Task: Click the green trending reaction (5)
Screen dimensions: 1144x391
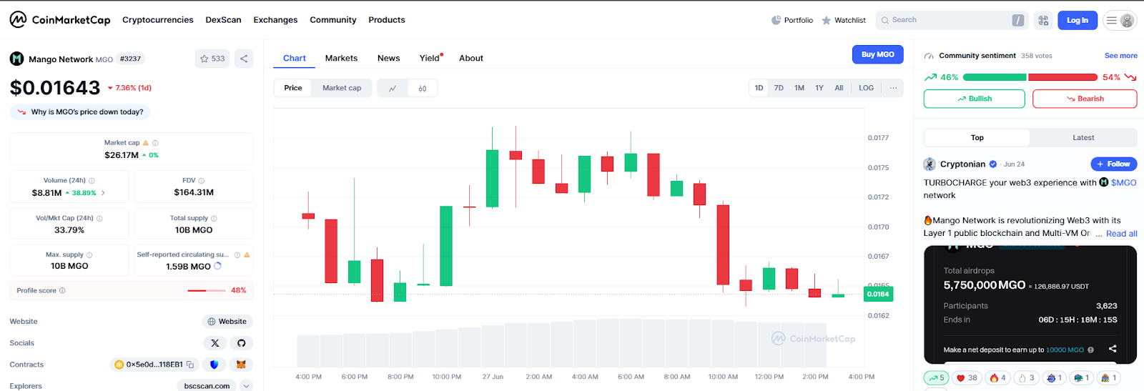Action: [x=936, y=378]
